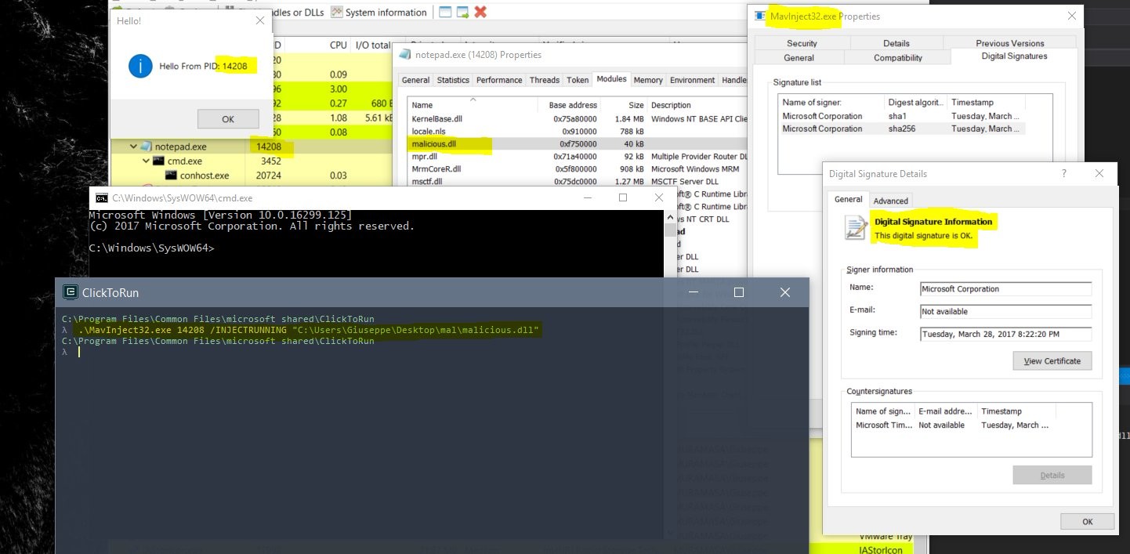Click the red X terminate icon in toolbar

tap(480, 12)
